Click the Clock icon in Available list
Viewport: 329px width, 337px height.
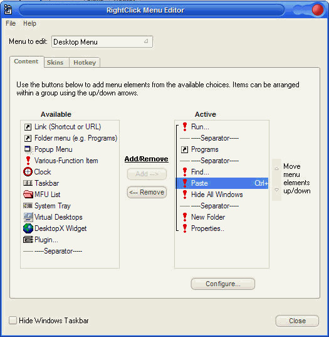(x=28, y=172)
